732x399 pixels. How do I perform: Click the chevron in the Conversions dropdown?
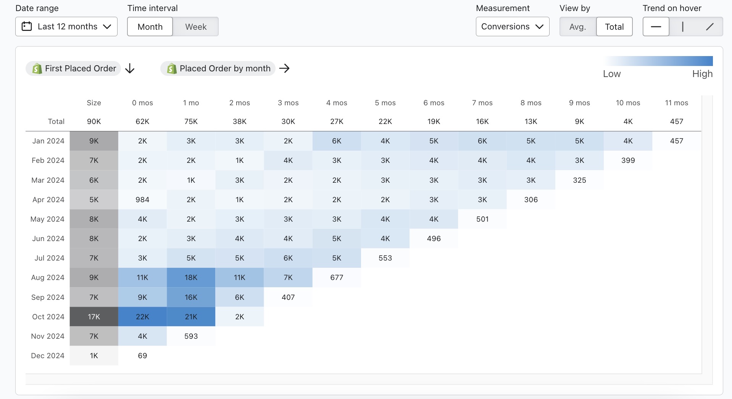(539, 27)
